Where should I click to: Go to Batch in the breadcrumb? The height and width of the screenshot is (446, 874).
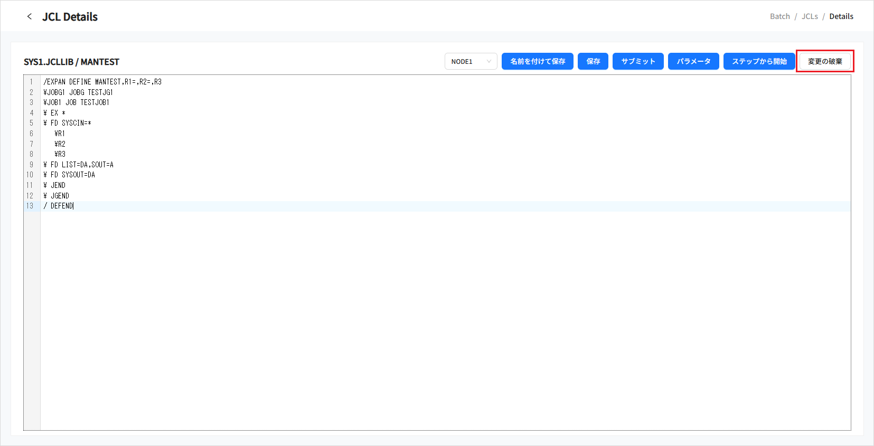(779, 16)
